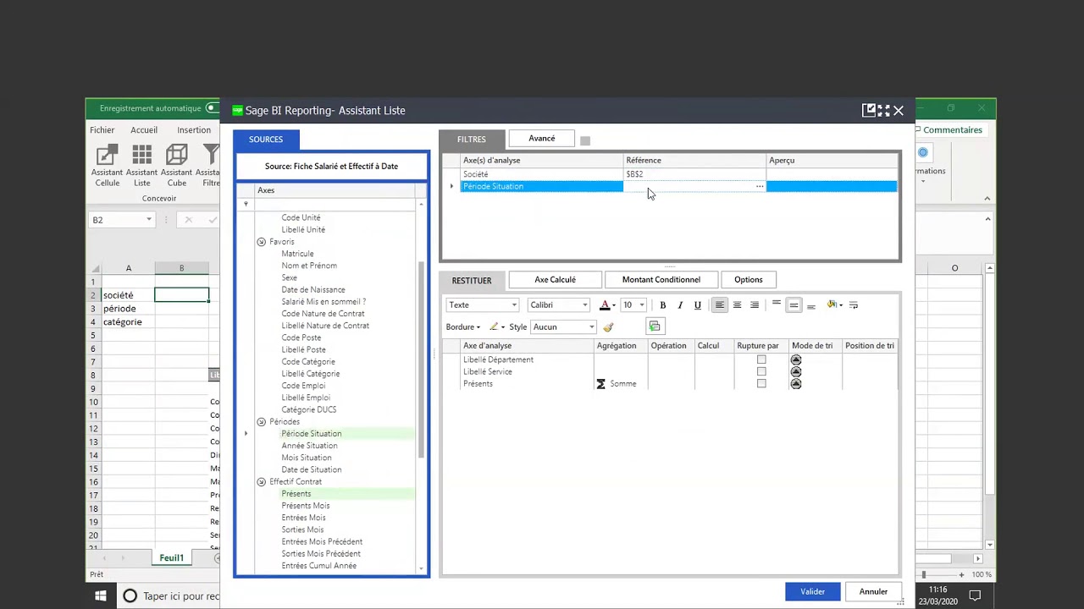Click the font color A swatch
Viewport: 1084px width, 609px height.
(605, 305)
